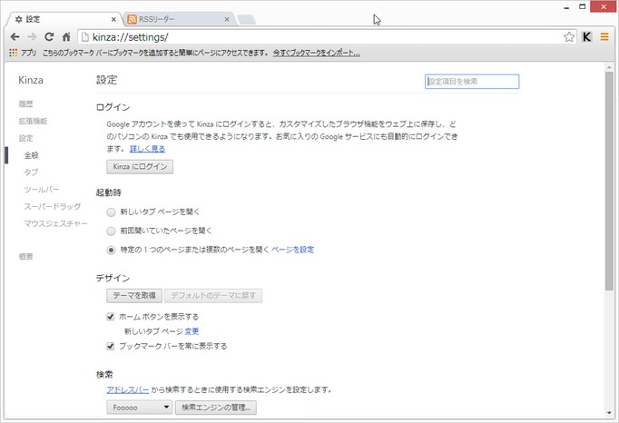Viewport: 619px width, 423px height.
Task: Click the vertical scrollbar thumb
Action: [609, 181]
